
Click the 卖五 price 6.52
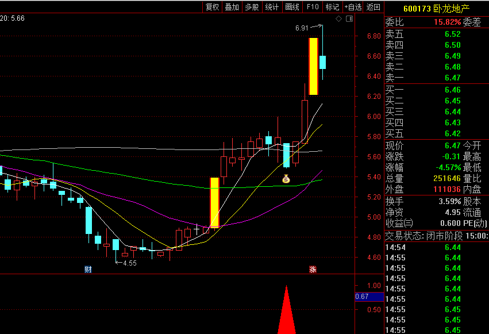click(453, 34)
